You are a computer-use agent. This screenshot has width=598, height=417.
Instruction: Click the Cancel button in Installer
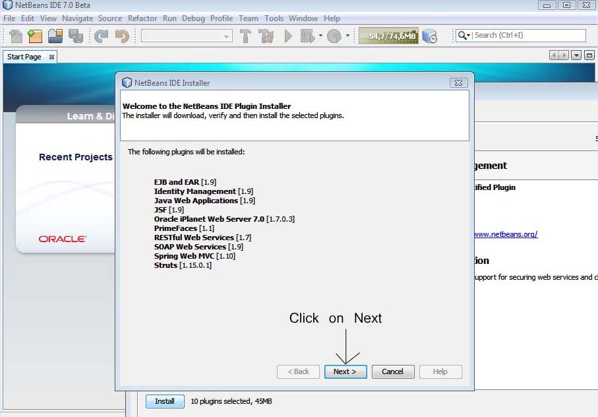click(x=393, y=371)
